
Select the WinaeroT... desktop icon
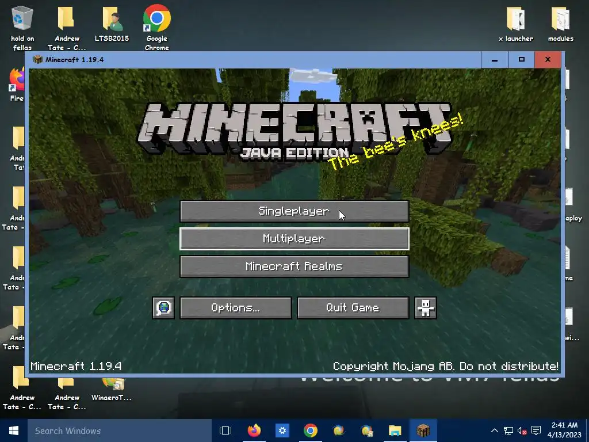coord(112,389)
